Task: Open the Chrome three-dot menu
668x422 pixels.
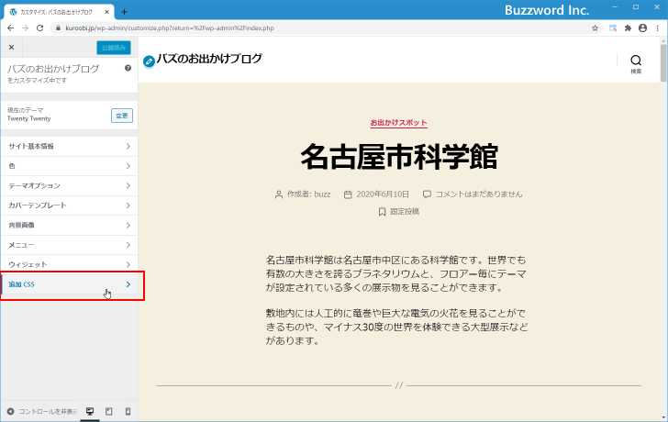Action: 658,28
